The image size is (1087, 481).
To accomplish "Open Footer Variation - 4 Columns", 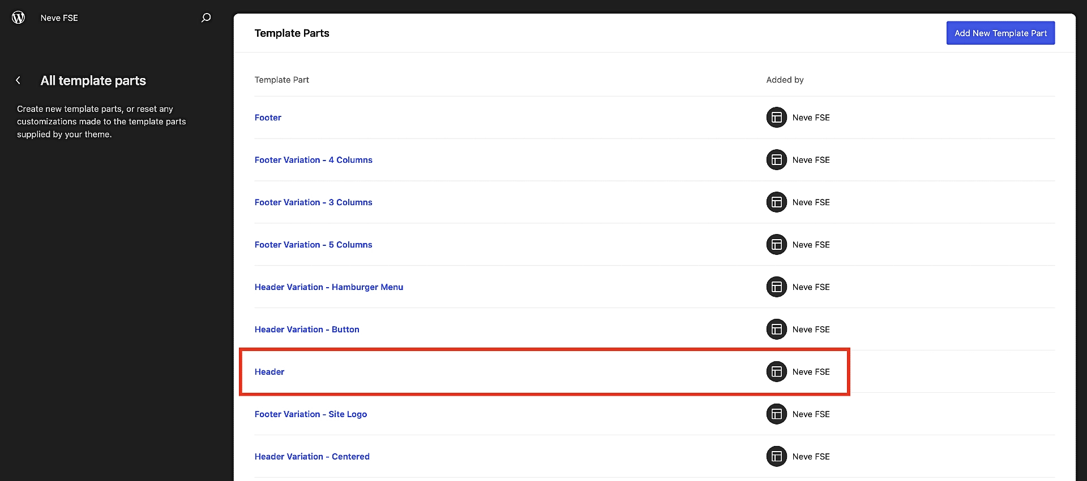I will coord(313,160).
